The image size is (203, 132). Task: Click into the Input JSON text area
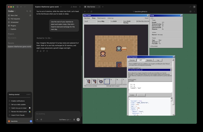[150, 87]
